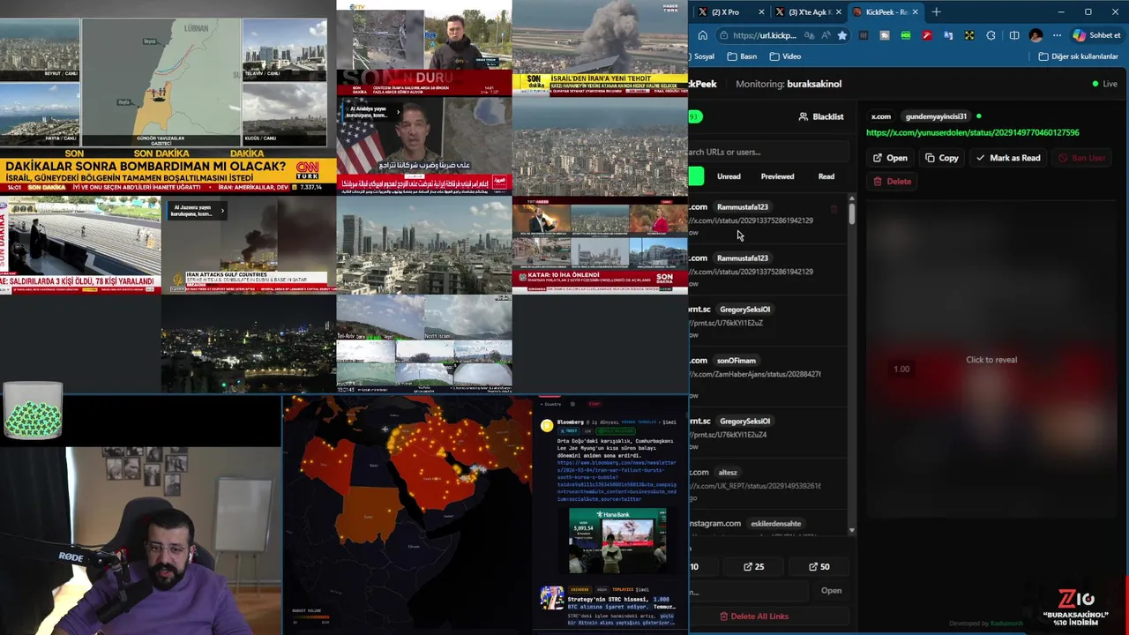Click Delete All Links
1129x635 pixels.
754,616
